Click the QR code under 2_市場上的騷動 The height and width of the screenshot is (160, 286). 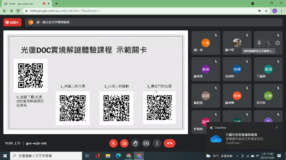(117, 108)
